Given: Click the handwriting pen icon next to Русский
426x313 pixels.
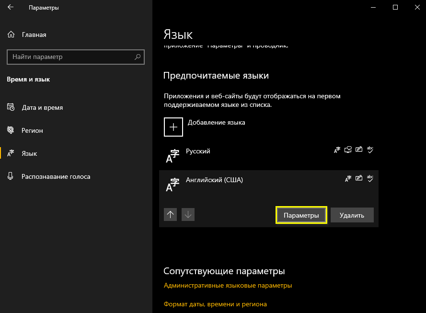Looking at the screenshot, I should [x=358, y=150].
